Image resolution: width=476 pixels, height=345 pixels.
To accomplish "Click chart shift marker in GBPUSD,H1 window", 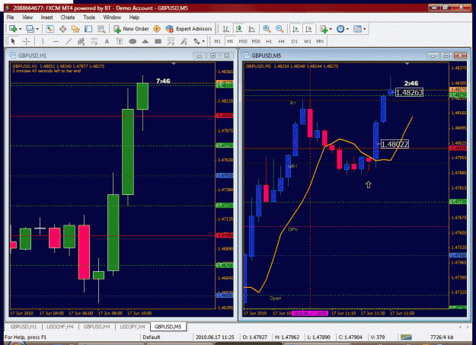I will coord(174,64).
